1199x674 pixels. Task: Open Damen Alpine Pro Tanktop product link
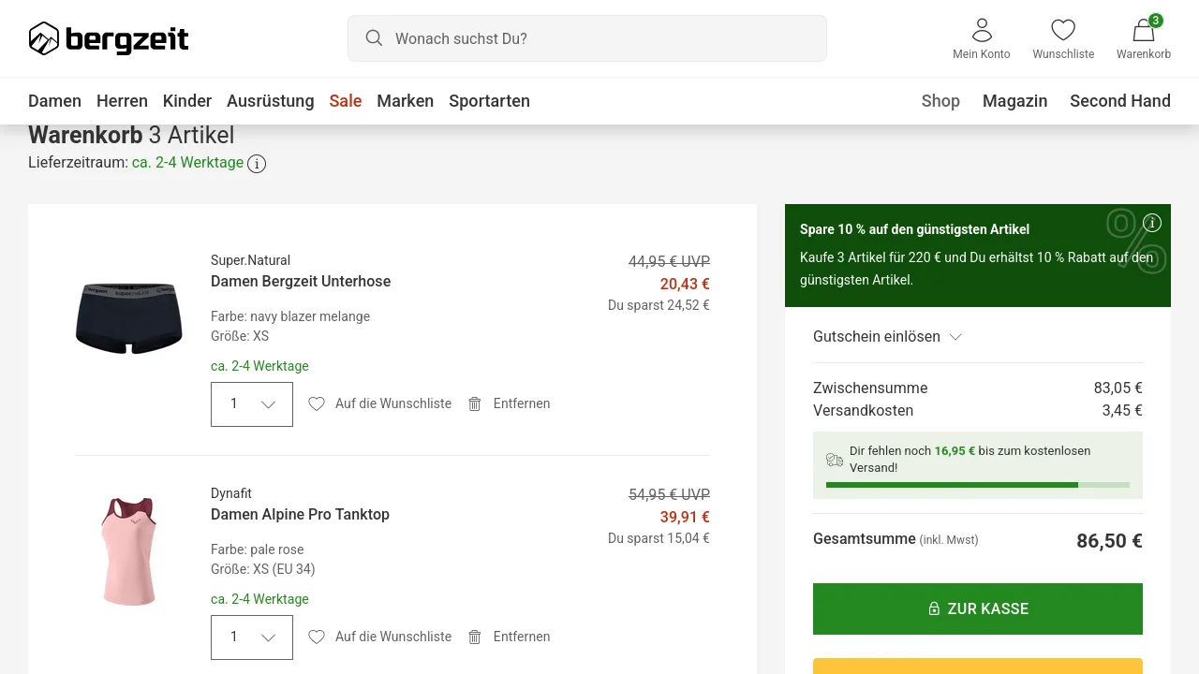point(300,515)
